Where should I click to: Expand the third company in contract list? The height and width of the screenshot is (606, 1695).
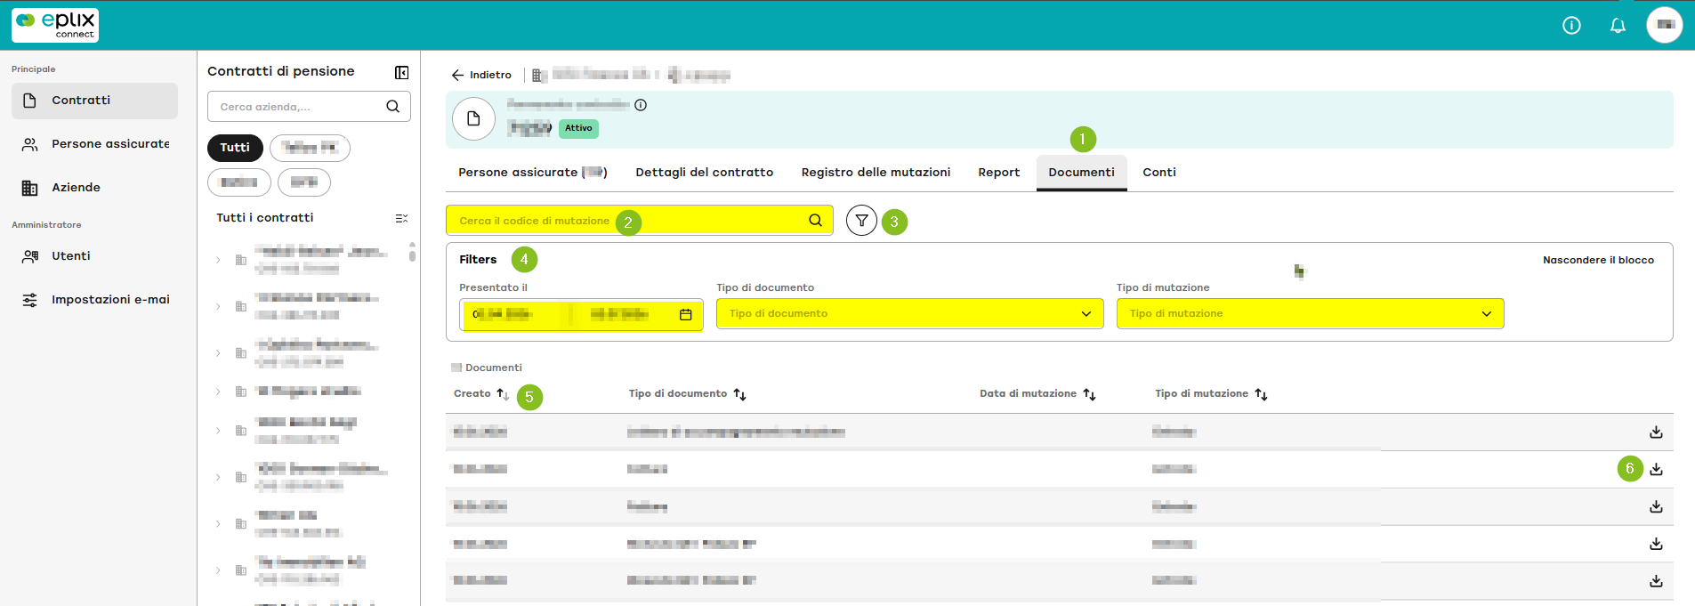point(218,353)
